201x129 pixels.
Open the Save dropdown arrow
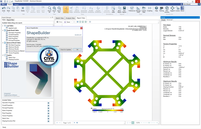[71, 22]
